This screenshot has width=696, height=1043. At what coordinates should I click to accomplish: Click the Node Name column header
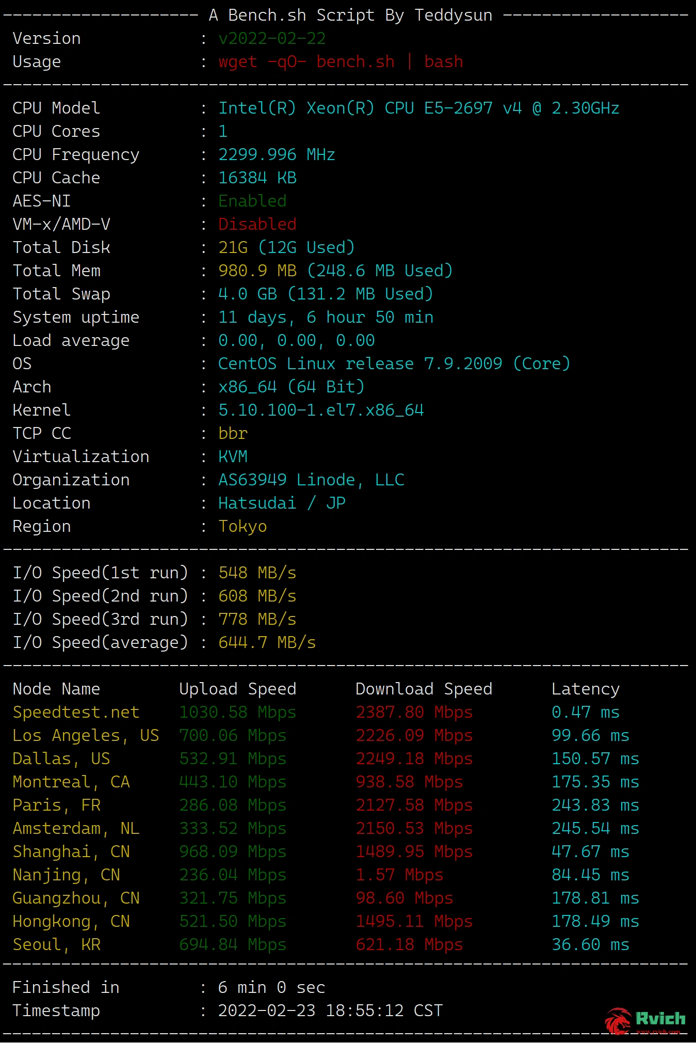point(56,689)
